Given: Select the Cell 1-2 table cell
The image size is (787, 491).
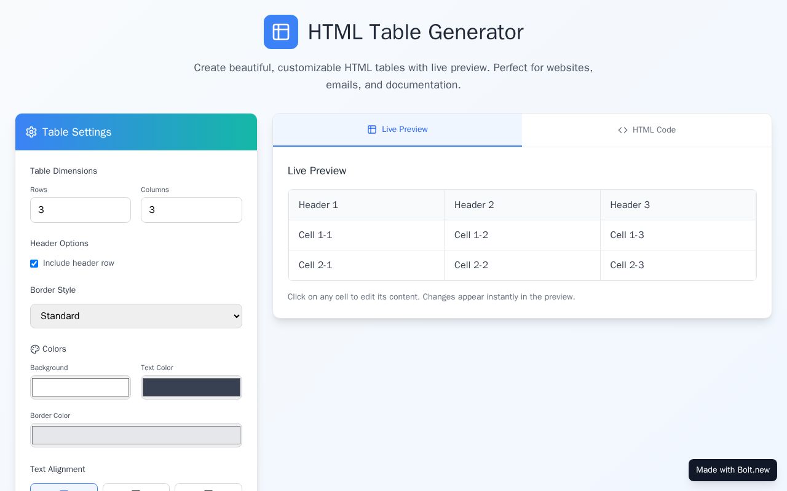Looking at the screenshot, I should tap(522, 235).
